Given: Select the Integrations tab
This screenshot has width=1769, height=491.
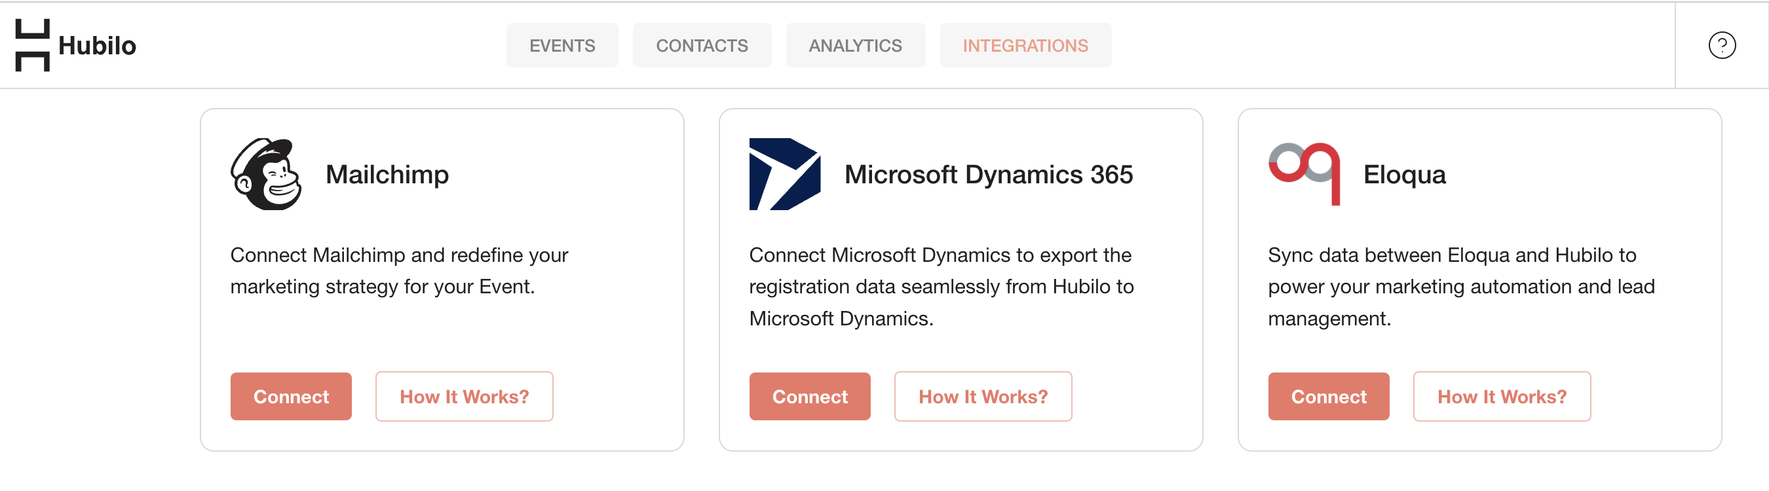Looking at the screenshot, I should [x=1025, y=45].
